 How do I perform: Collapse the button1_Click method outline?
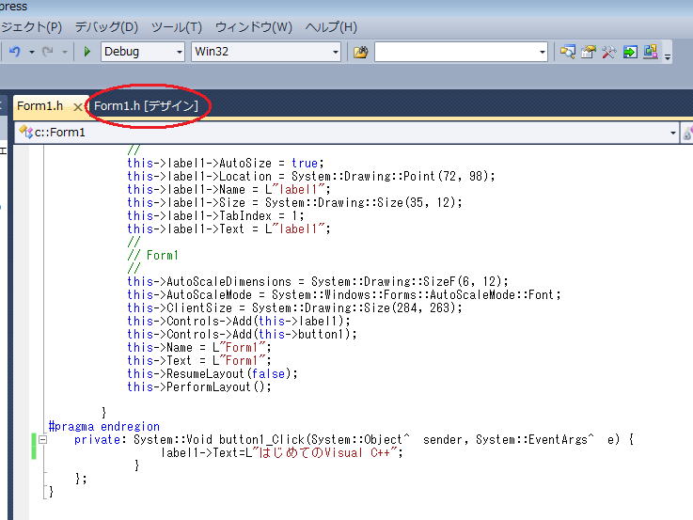[x=42, y=439]
